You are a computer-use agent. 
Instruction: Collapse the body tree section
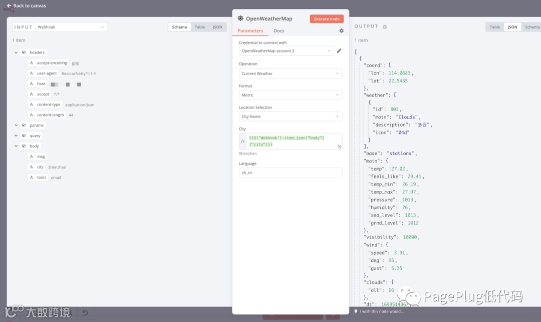[x=16, y=146]
